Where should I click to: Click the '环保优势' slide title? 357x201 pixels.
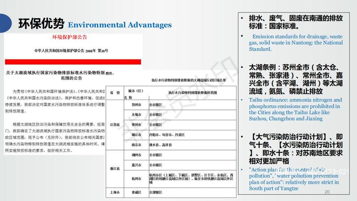[x=41, y=24]
